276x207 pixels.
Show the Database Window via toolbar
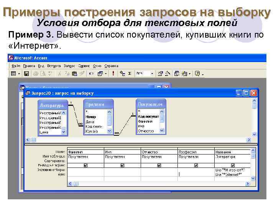[177, 73]
